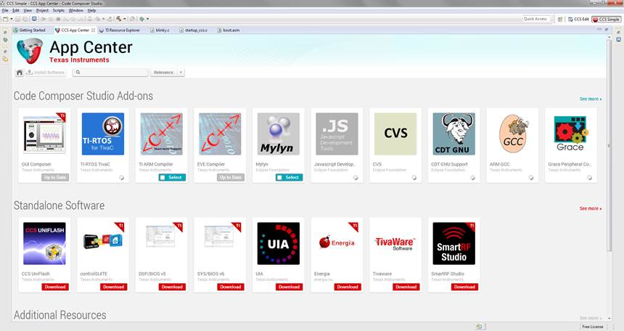The width and height of the screenshot is (624, 331).
Task: Open the Project menu
Action: click(x=42, y=10)
